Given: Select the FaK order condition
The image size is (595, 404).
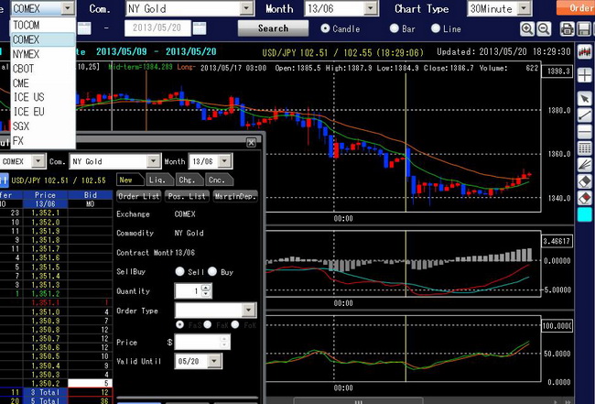Looking at the screenshot, I should [208, 324].
